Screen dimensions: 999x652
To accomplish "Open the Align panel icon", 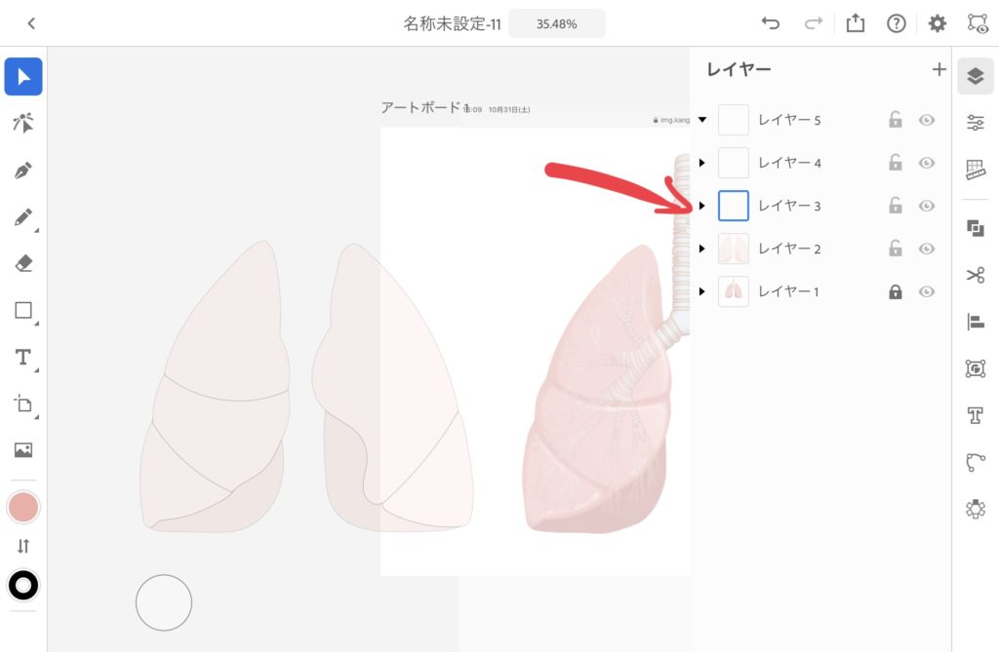I will (975, 322).
